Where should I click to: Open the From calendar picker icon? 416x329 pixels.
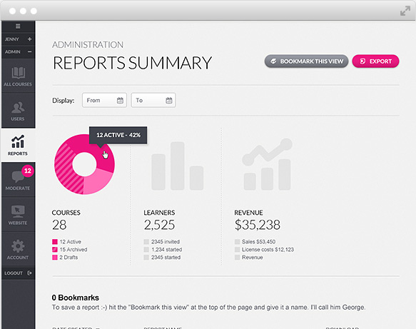click(x=120, y=101)
